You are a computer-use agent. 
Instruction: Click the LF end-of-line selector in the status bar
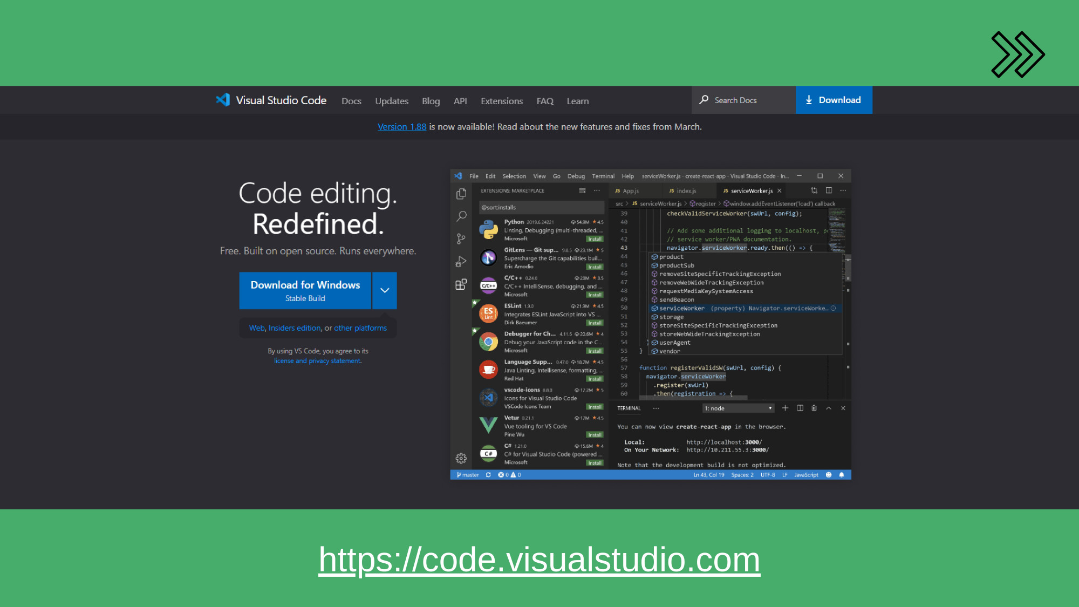[785, 475]
